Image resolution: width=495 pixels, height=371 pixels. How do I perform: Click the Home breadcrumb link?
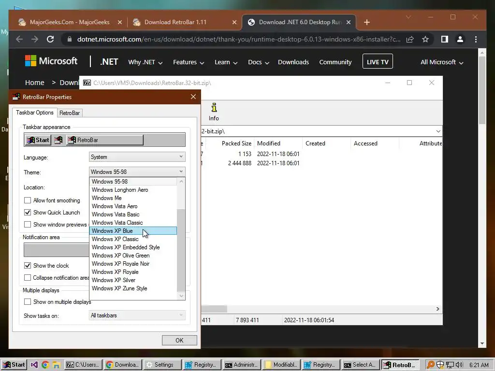[35, 83]
